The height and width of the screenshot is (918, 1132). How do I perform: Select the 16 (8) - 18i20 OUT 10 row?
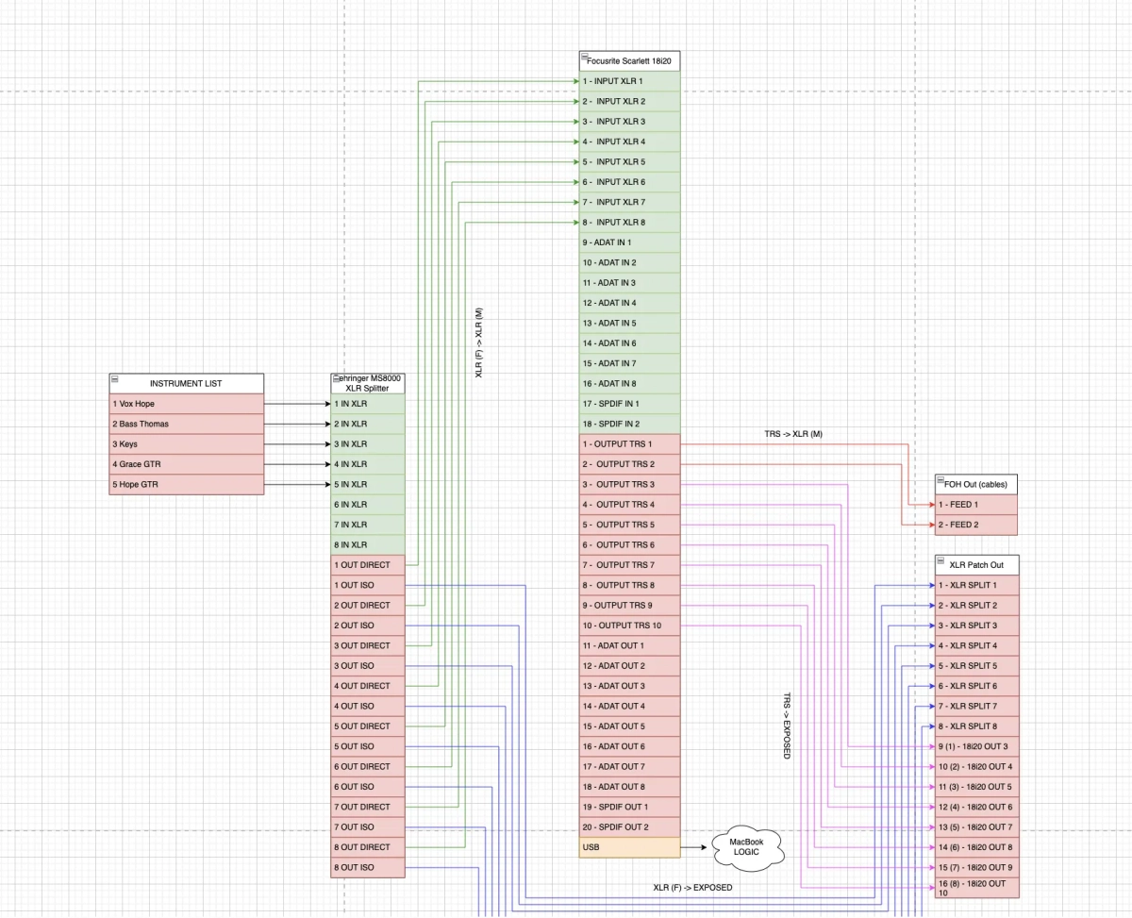pos(975,888)
